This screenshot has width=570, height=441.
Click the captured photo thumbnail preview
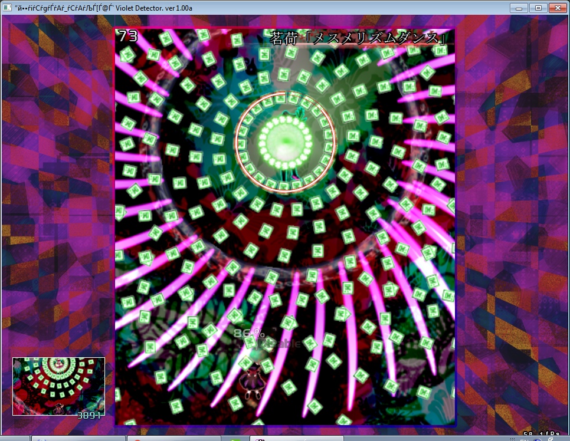(x=58, y=386)
